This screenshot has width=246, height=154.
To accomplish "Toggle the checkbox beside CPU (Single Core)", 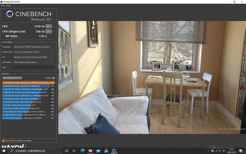I will coord(54,32).
